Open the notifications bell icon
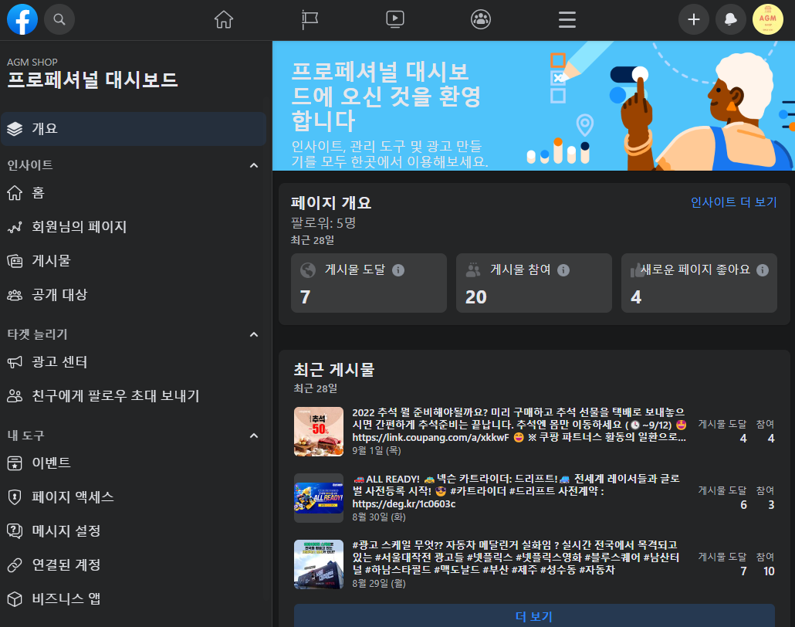The width and height of the screenshot is (795, 627). pyautogui.click(x=730, y=19)
